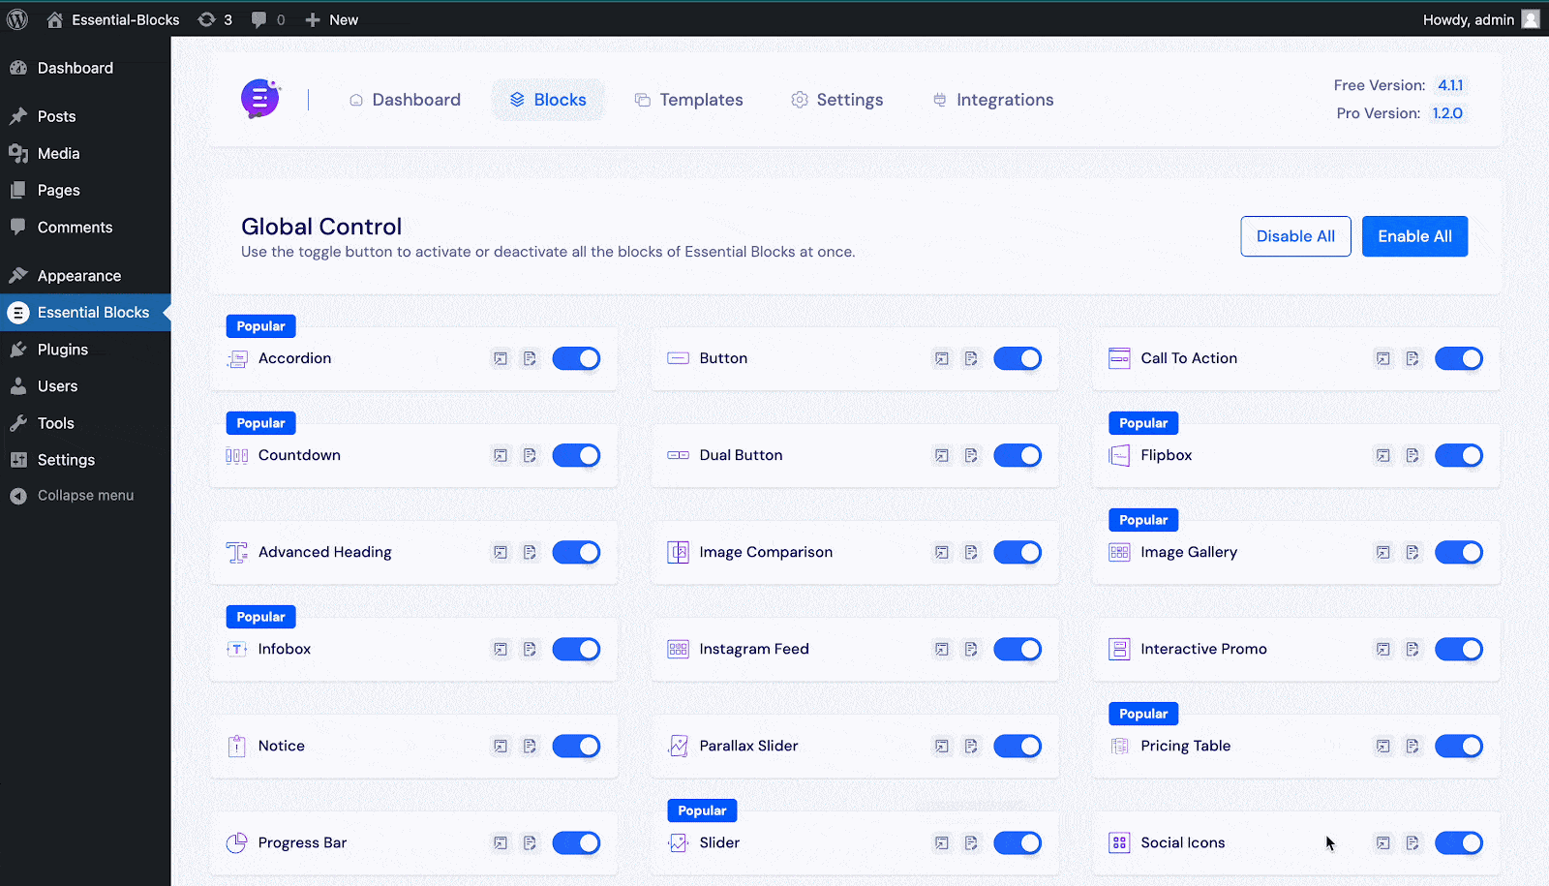
Task: Click the WordPress logo in admin bar
Action: tap(17, 19)
